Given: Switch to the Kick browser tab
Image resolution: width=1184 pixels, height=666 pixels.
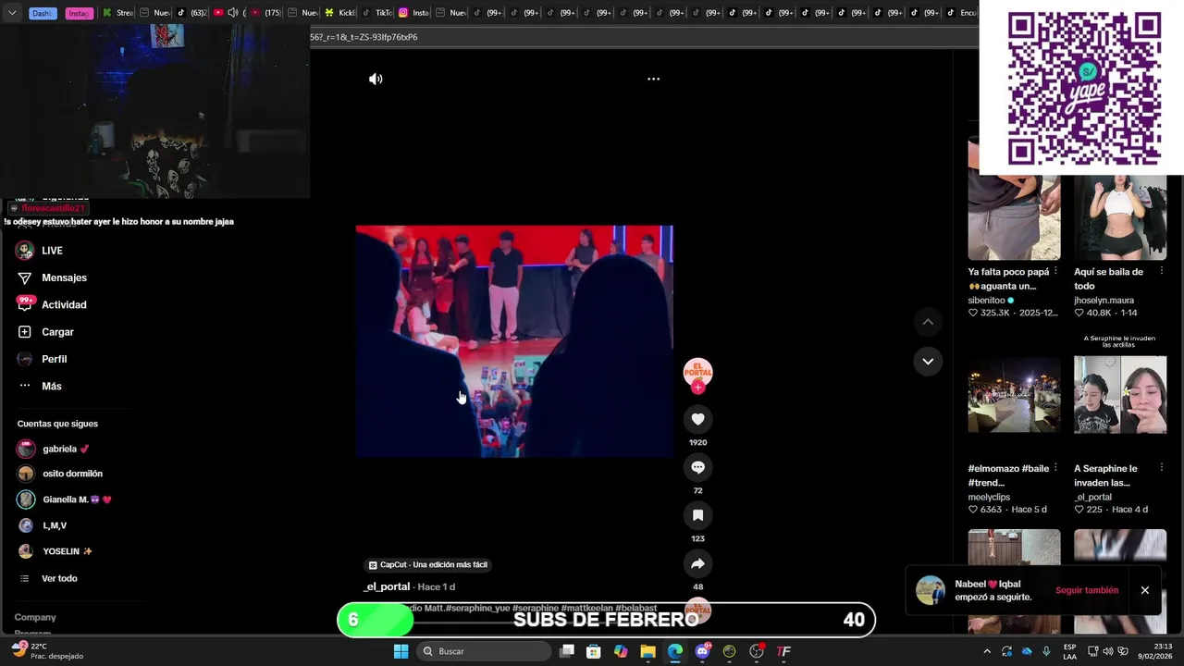Looking at the screenshot, I should coord(340,13).
